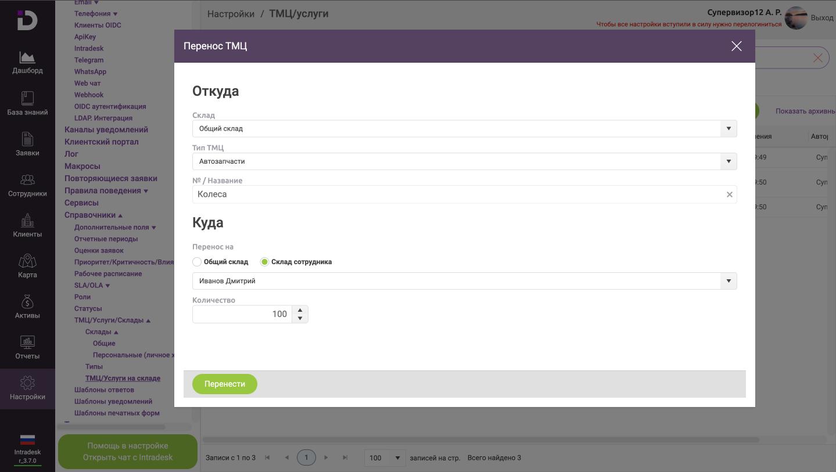Open the Карта map icon
The image size is (836, 472).
point(27,262)
